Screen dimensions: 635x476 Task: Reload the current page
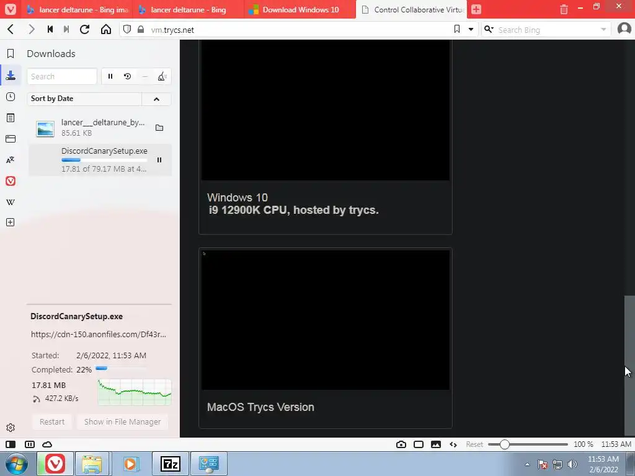[84, 29]
